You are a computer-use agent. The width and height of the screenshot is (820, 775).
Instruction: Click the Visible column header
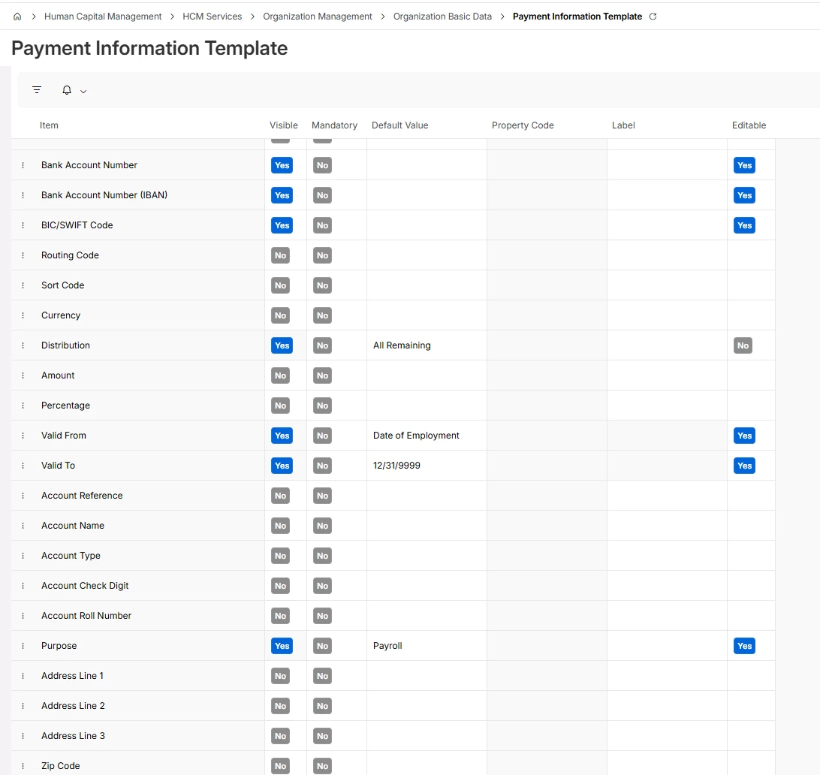(x=283, y=125)
